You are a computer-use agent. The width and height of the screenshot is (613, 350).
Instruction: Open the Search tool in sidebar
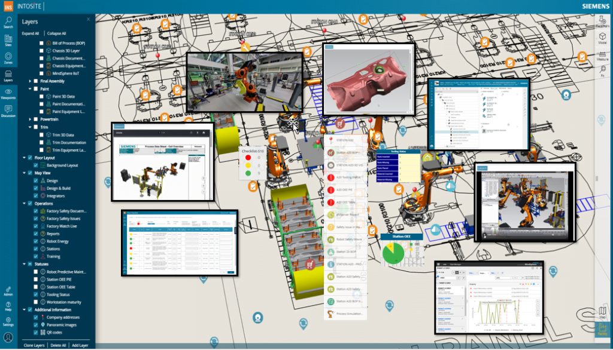(x=8, y=22)
